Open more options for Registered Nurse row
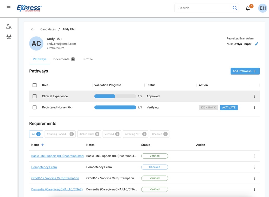 click(254, 107)
